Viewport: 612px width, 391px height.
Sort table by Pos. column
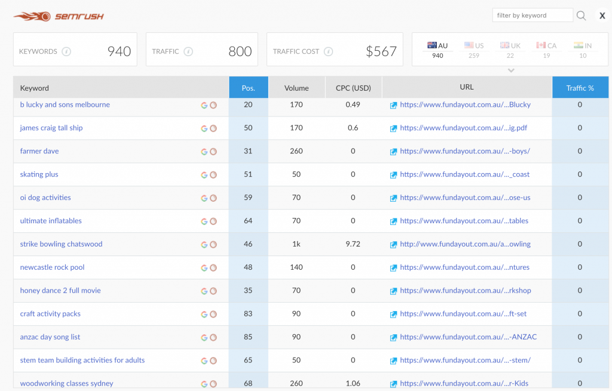pos(248,87)
